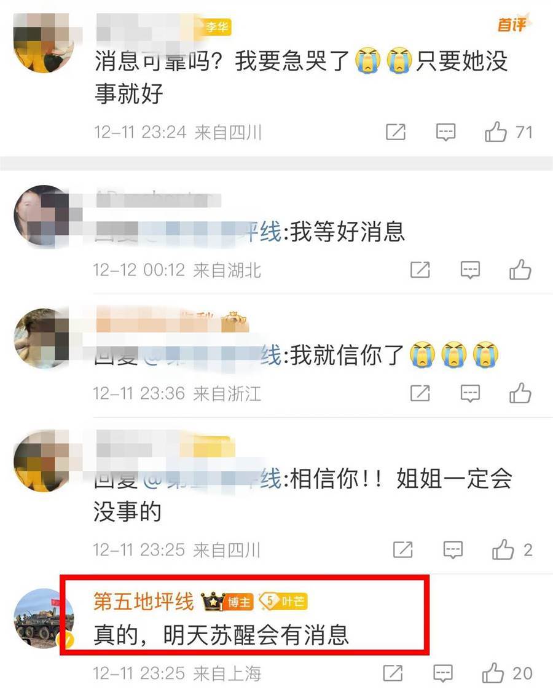Like the Zhejiang comment '我就信你了'
The width and height of the screenshot is (553, 695).
(520, 393)
